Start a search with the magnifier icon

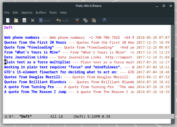click(104, 20)
